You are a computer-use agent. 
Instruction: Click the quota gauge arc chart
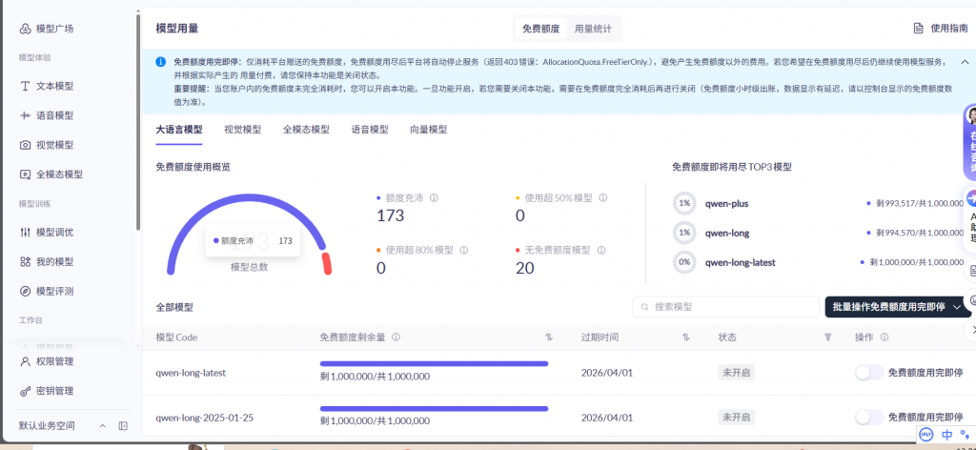[249, 234]
